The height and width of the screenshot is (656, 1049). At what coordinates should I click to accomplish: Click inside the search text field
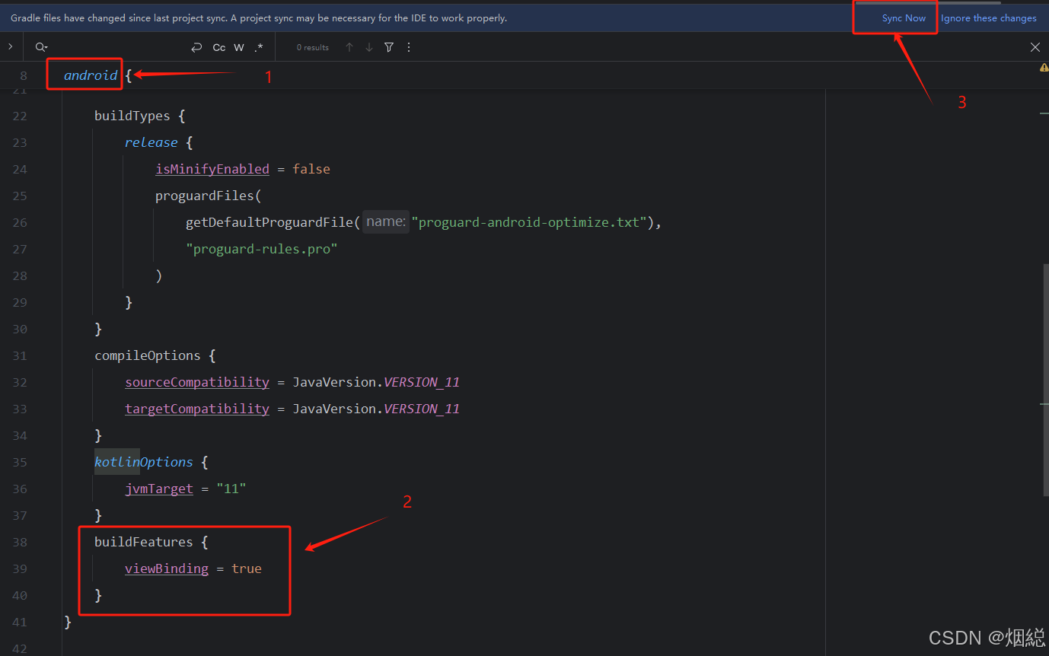tap(114, 46)
